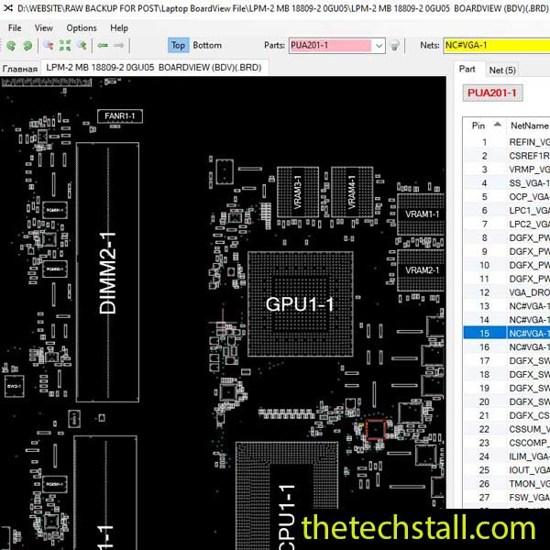Screen dimensions: 550x550
Task: Sort by the NetName column header
Action: point(529,126)
